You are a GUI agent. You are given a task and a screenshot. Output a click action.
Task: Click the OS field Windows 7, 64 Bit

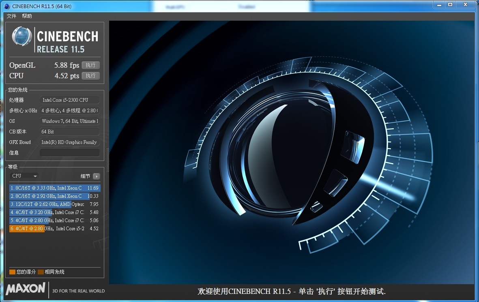point(70,121)
